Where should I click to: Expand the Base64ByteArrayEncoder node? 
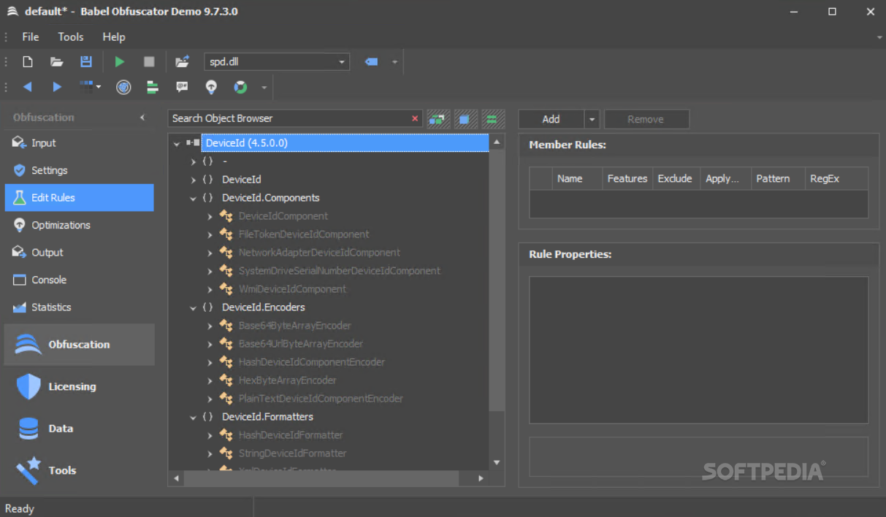click(x=210, y=326)
